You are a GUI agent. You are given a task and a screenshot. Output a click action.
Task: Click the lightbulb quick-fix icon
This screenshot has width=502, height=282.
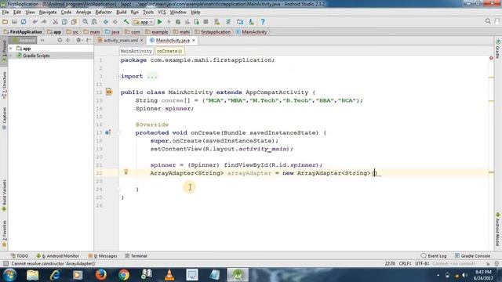(x=125, y=172)
